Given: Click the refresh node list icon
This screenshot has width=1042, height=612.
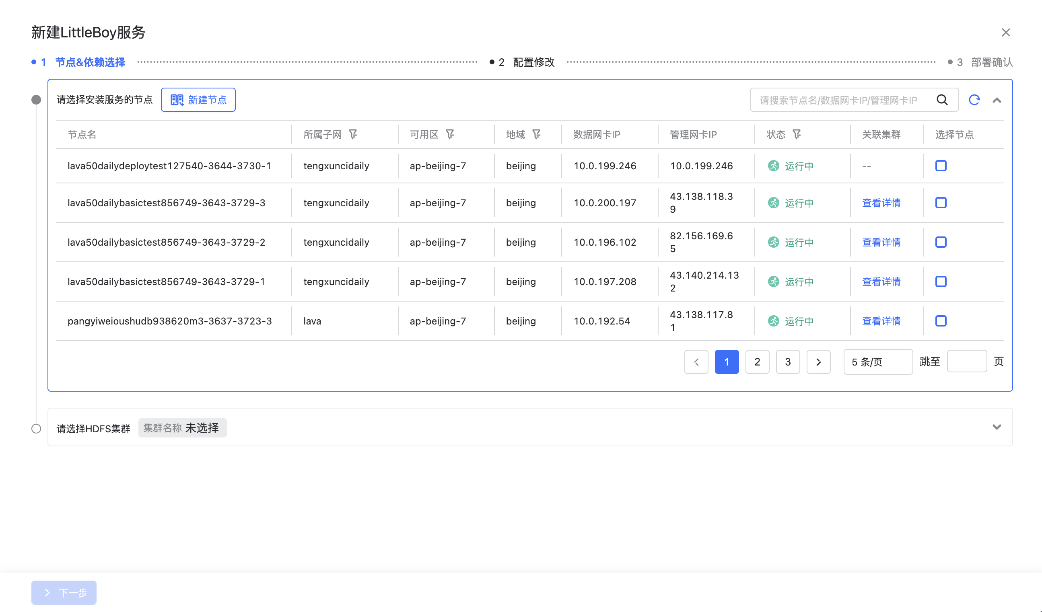Looking at the screenshot, I should point(974,100).
